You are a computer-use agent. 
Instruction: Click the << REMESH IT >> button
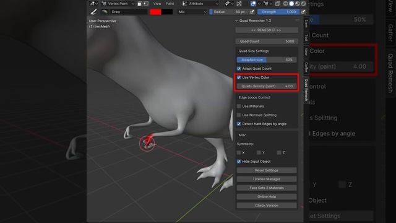(267, 30)
